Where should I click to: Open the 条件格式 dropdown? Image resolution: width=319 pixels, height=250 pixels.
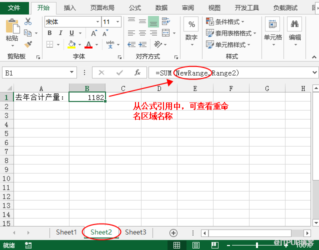pos(225,21)
